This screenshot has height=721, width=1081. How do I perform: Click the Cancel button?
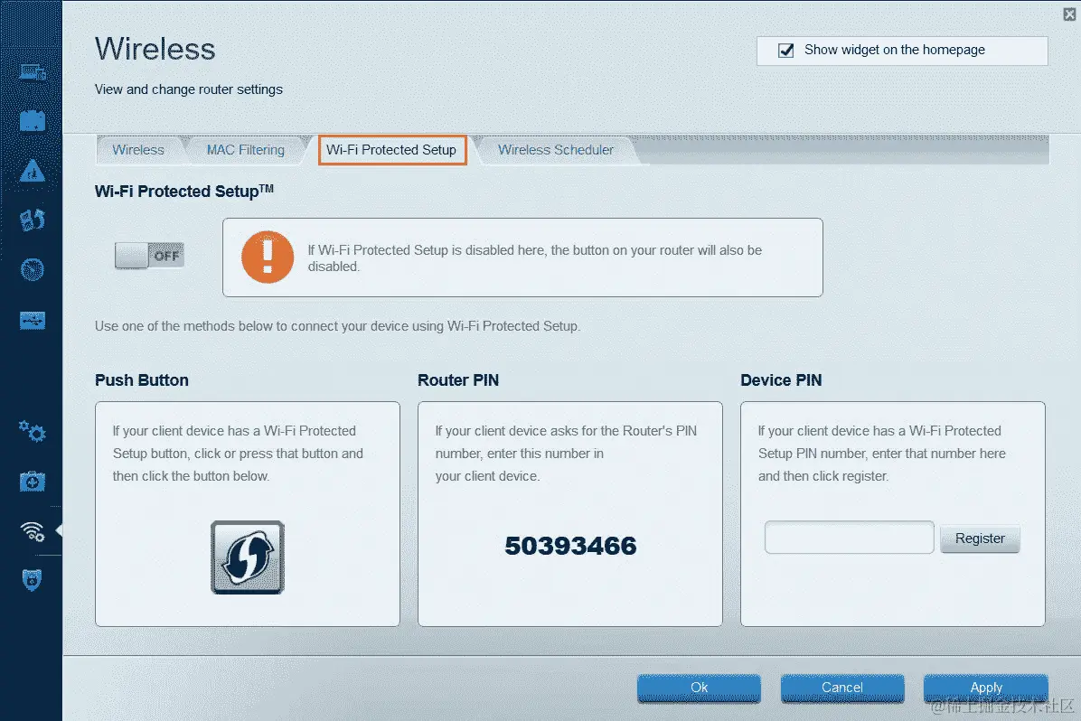(x=841, y=688)
